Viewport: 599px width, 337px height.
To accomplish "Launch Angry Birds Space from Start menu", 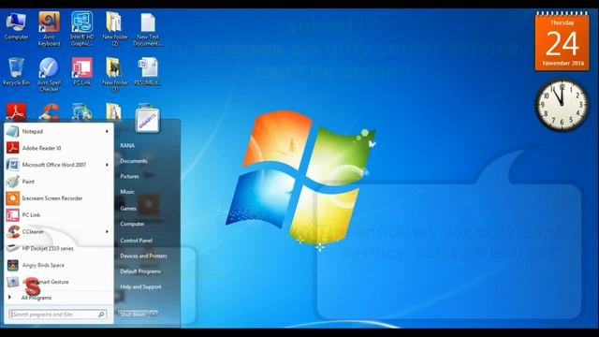I will [59, 265].
